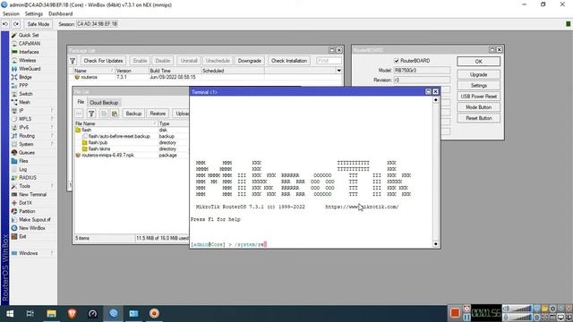This screenshot has width=573, height=322.
Task: Click Downgrade button
Action: click(250, 61)
